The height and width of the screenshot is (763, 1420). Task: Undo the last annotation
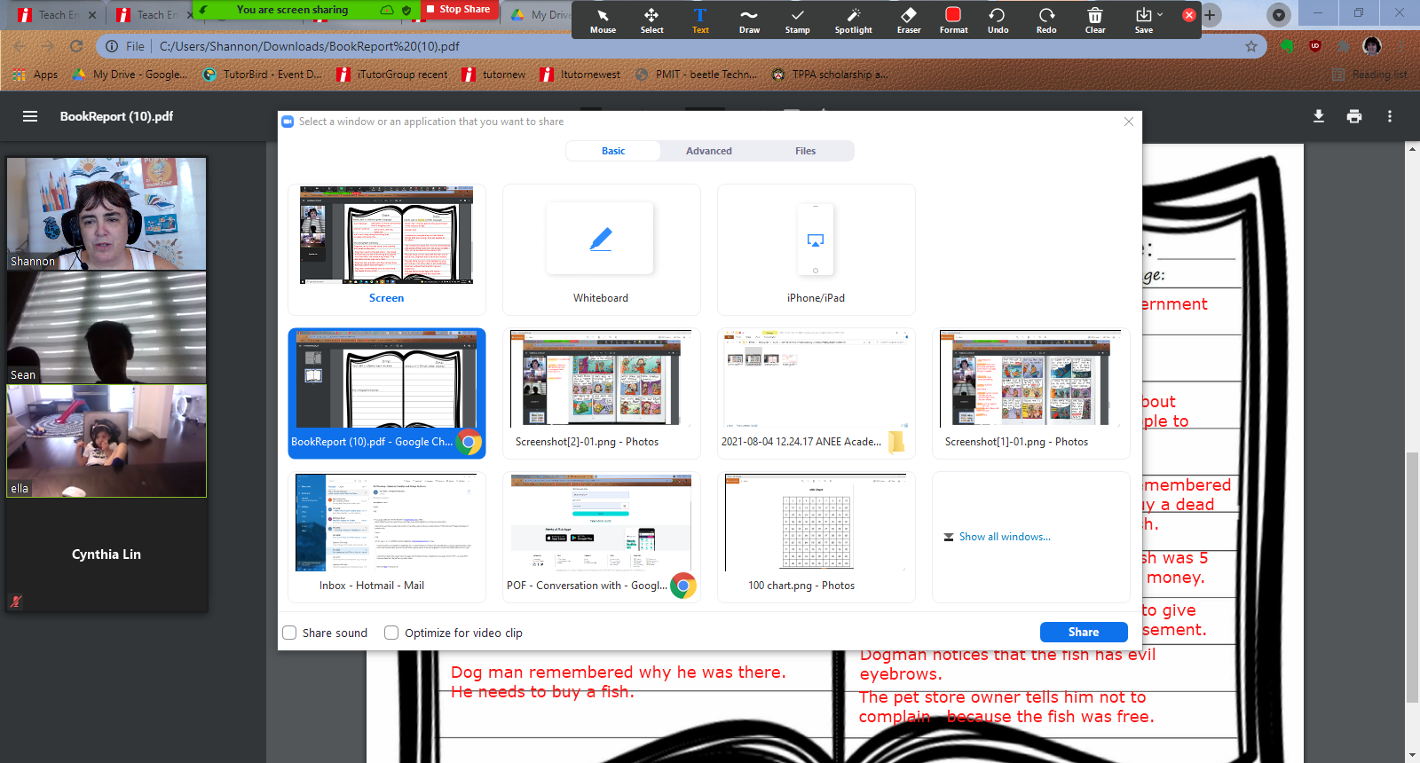click(x=998, y=20)
